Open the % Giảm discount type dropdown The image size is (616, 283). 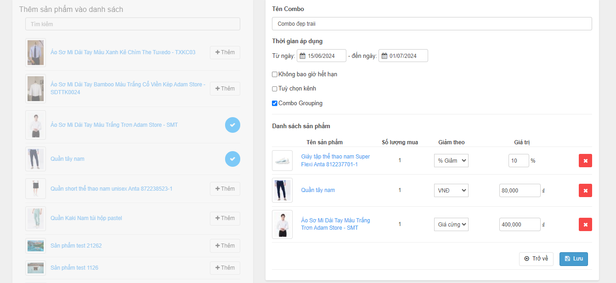tap(451, 161)
